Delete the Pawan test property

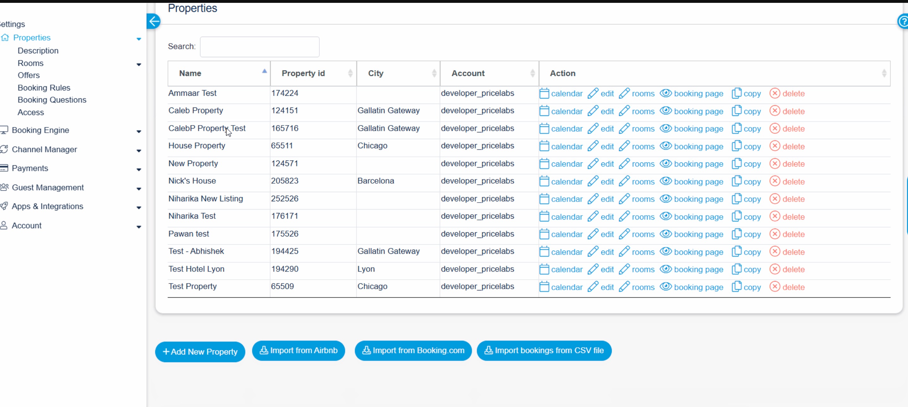coord(787,234)
